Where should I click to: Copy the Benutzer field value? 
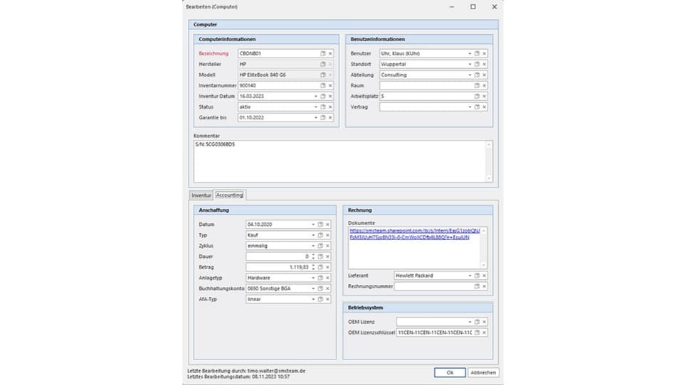tap(477, 53)
